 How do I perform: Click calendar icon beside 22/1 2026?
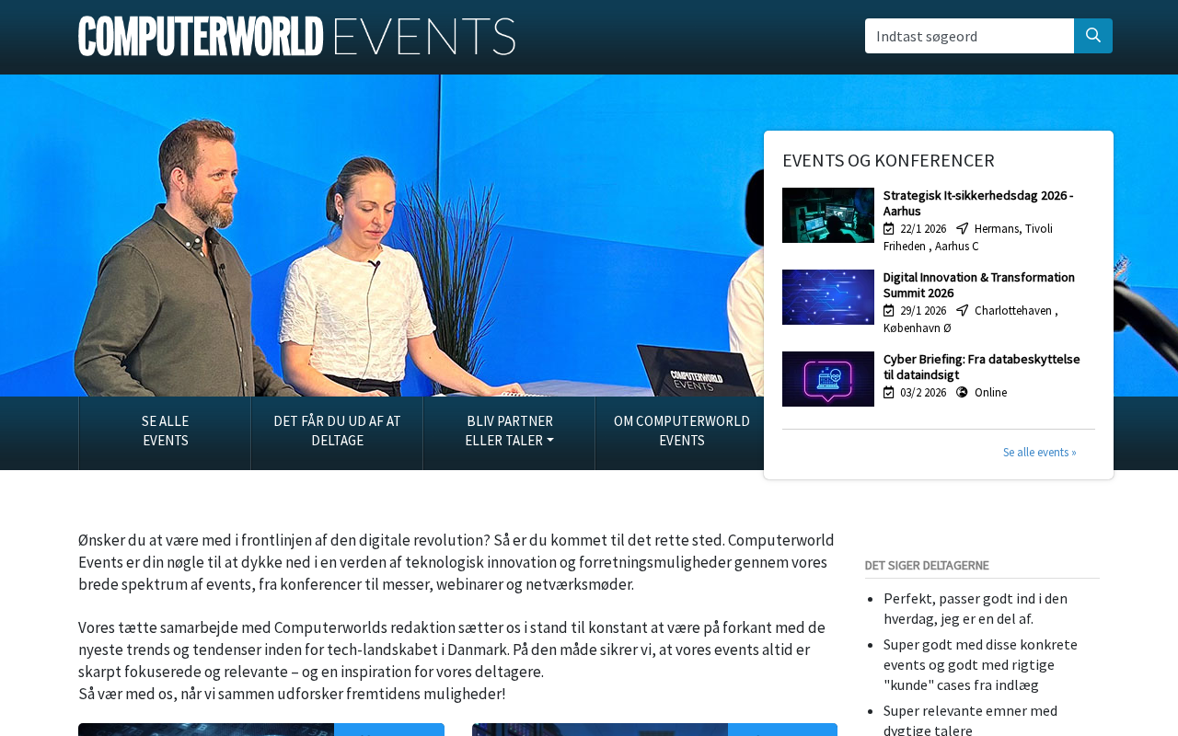[889, 229]
